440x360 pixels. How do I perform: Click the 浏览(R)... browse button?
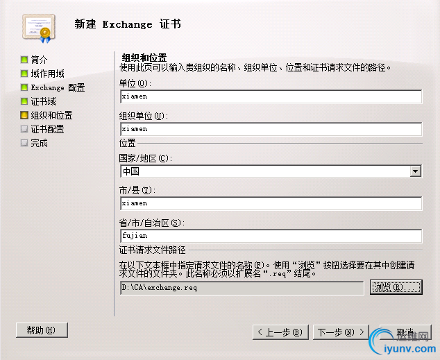[396, 287]
